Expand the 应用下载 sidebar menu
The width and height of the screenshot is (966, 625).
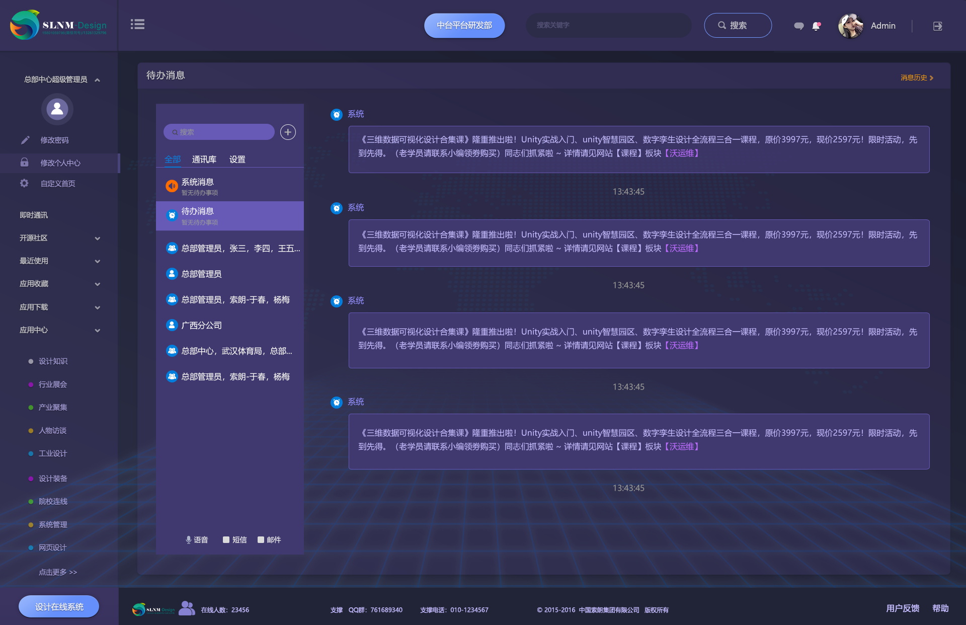[x=97, y=307]
